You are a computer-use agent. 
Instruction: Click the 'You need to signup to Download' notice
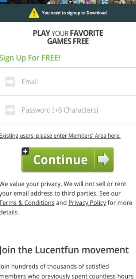pyautogui.click(x=74, y=13)
